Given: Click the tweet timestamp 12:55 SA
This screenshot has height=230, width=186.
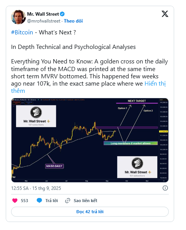Looking at the screenshot, I should point(20,188).
